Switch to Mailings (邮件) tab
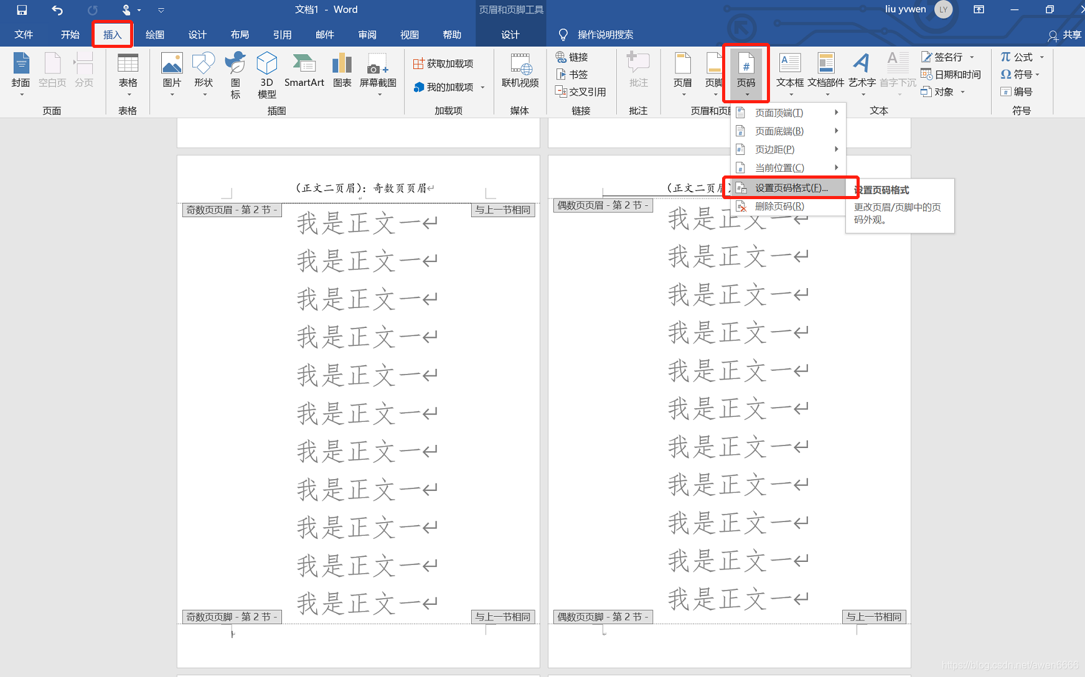The width and height of the screenshot is (1085, 677). tap(325, 35)
